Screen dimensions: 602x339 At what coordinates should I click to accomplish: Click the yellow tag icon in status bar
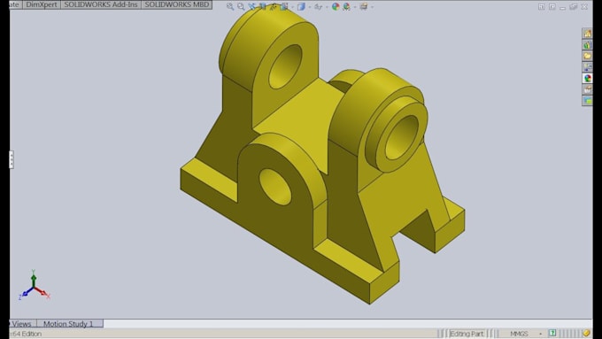(x=586, y=333)
